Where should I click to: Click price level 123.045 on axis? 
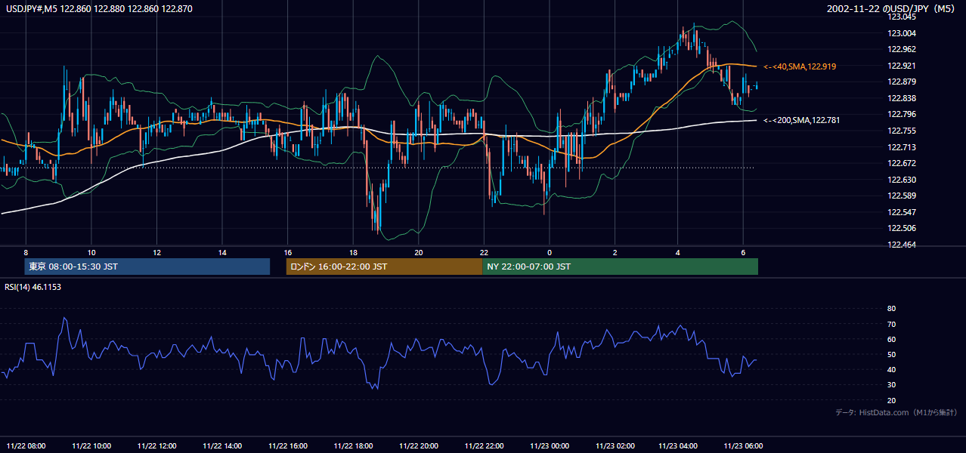901,17
